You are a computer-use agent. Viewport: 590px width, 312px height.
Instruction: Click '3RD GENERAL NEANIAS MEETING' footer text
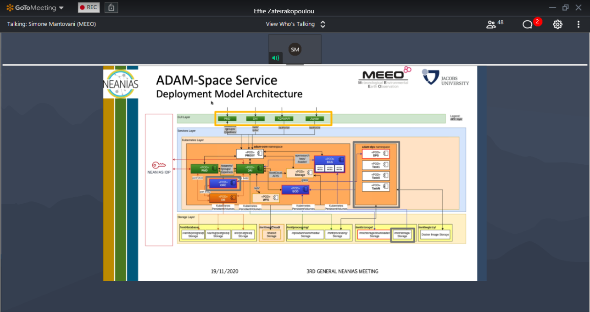click(x=342, y=271)
